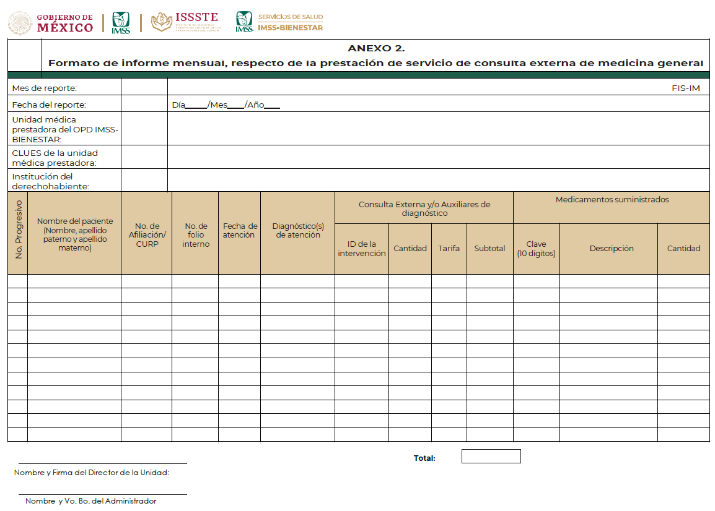Click the Clave (10 dígitos) column header

tap(536, 249)
